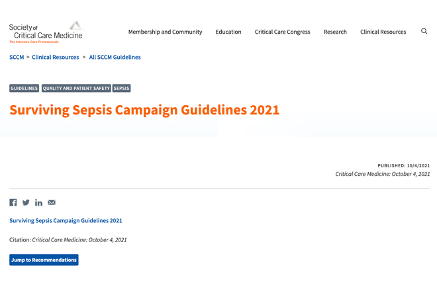Select the SEPSIS tag
The image size is (437, 291).
(122, 88)
